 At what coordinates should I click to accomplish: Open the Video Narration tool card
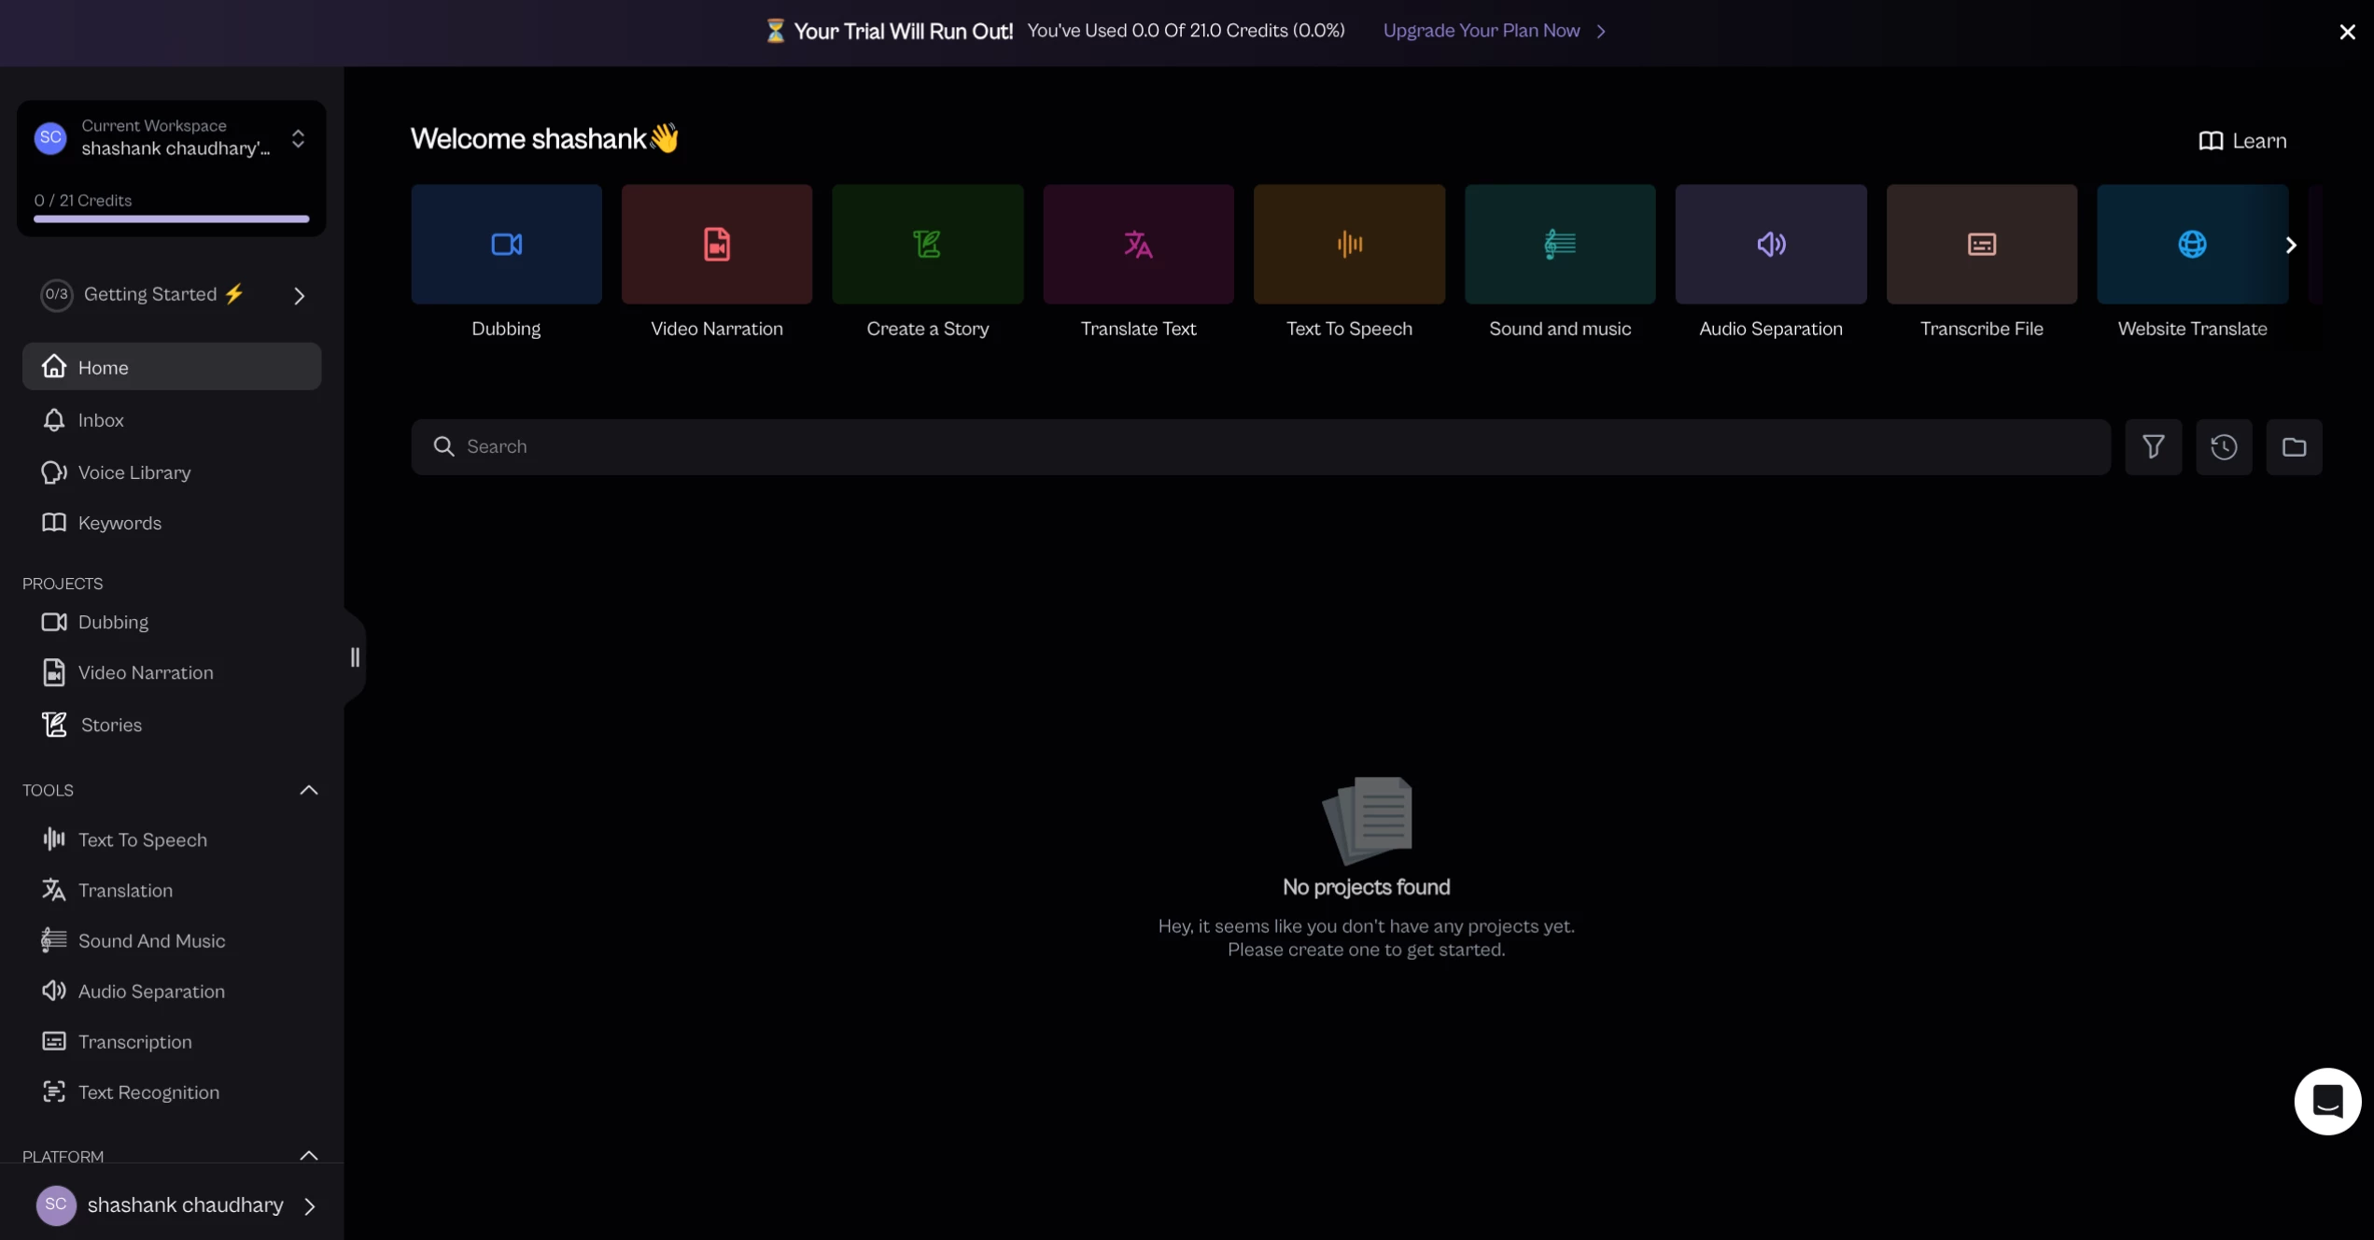pyautogui.click(x=716, y=244)
